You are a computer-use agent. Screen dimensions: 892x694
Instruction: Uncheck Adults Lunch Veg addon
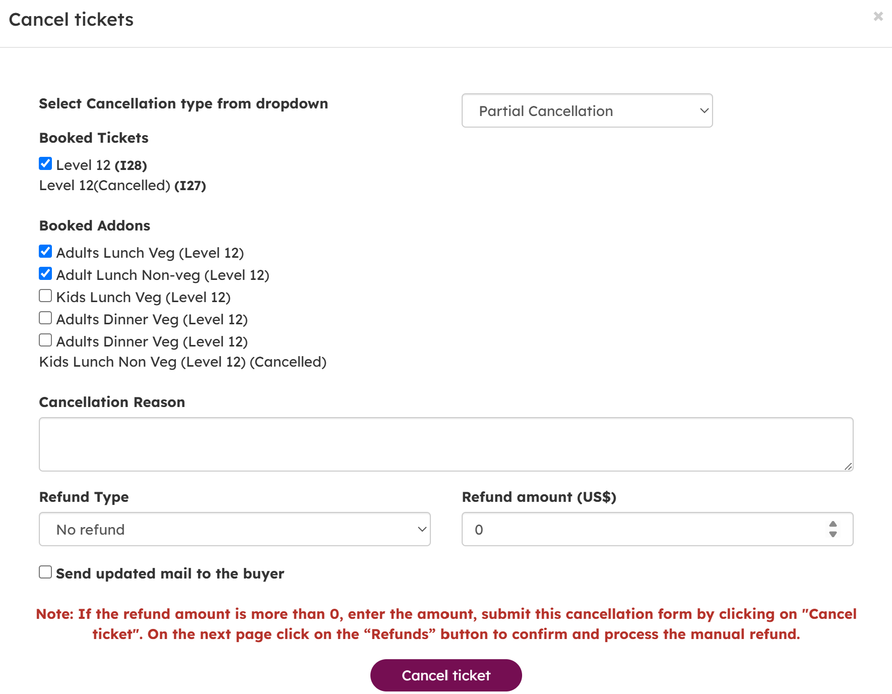[x=45, y=251]
